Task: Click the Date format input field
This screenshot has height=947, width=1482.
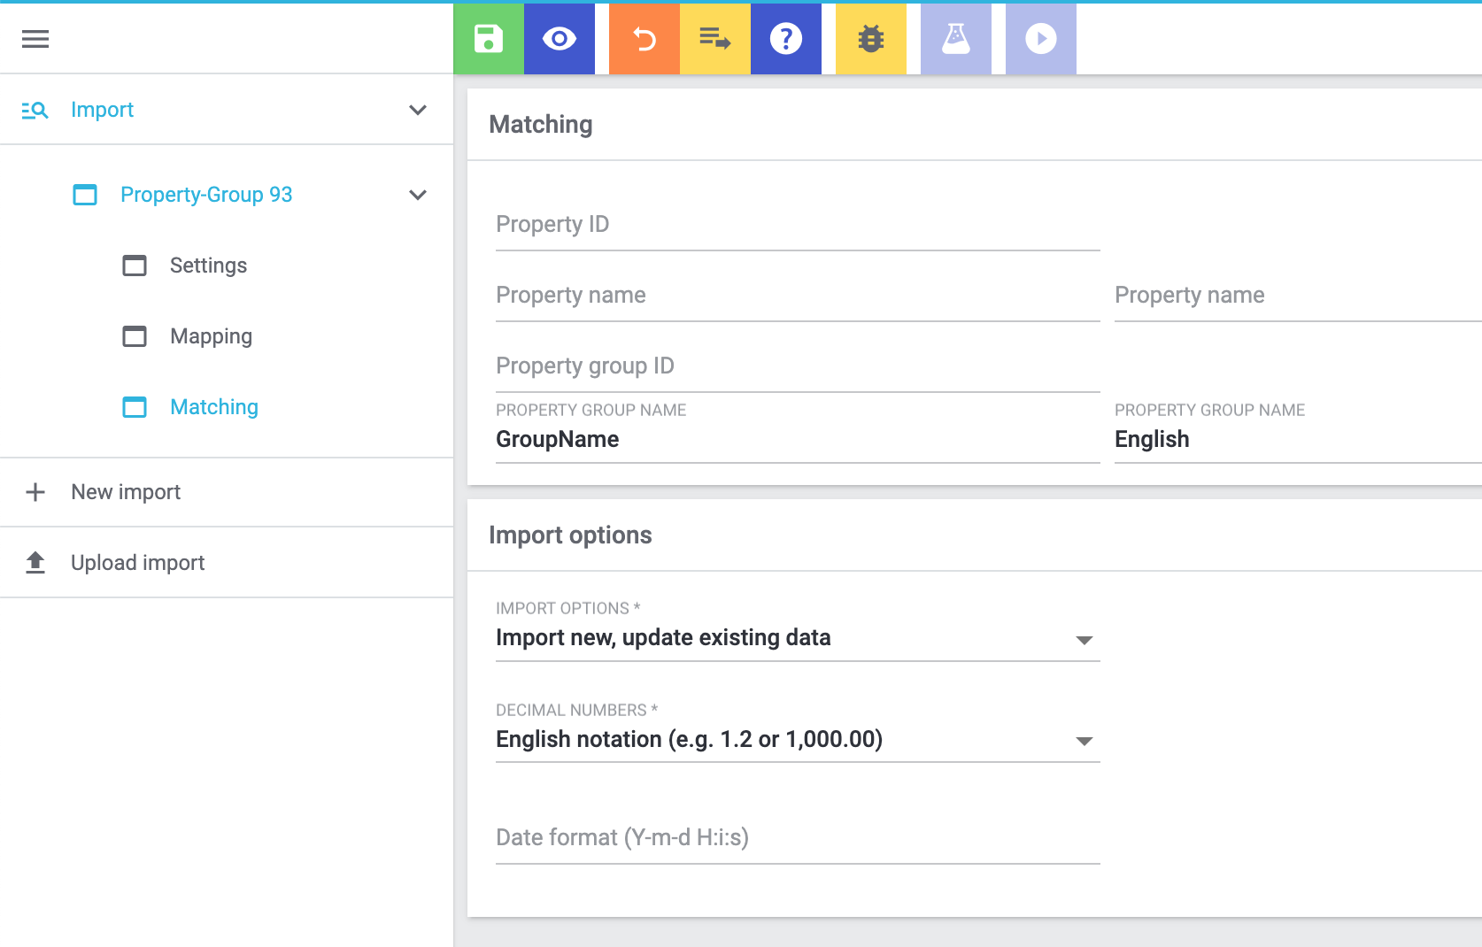Action: (x=797, y=838)
